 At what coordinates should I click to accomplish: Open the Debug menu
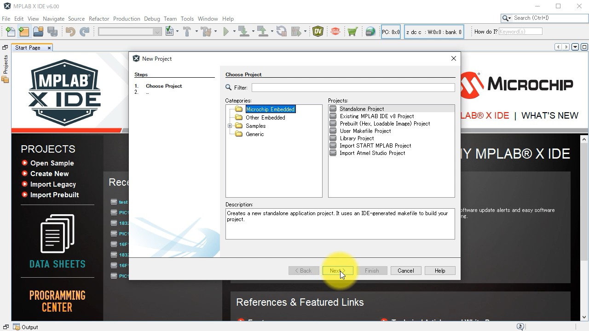pos(152,19)
